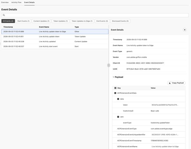This screenshot has width=191, height=149.
Task: Filter by End Events (0)
Action: click(x=102, y=21)
